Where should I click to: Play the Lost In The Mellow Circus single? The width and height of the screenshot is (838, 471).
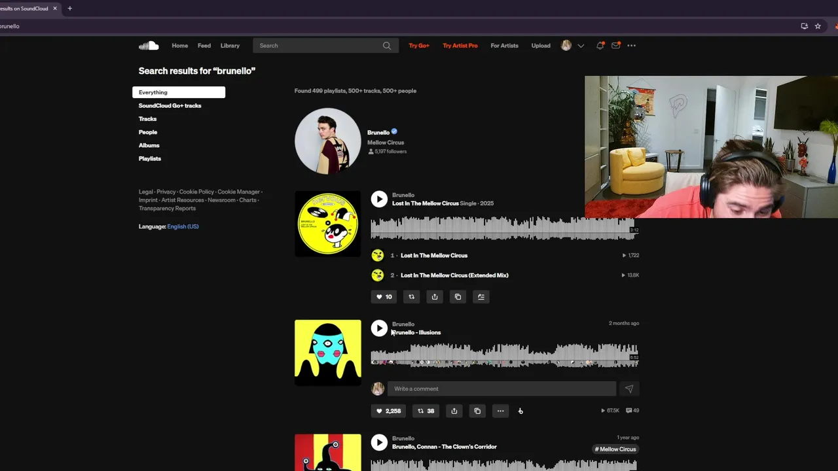tap(379, 199)
